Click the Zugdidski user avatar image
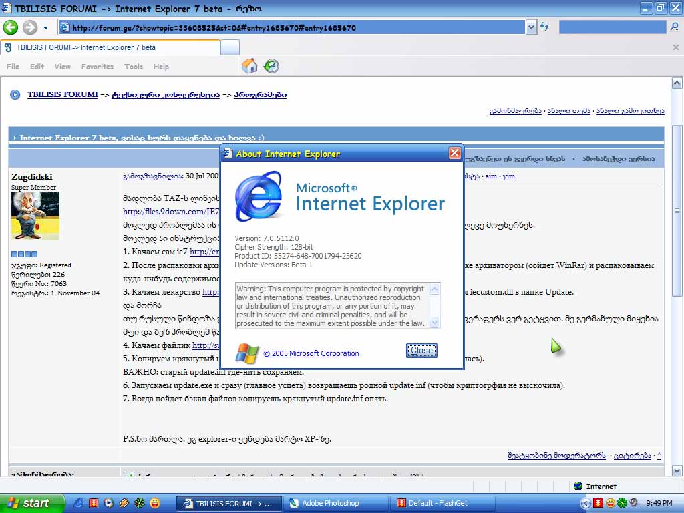This screenshot has width=684, height=513. [35, 216]
